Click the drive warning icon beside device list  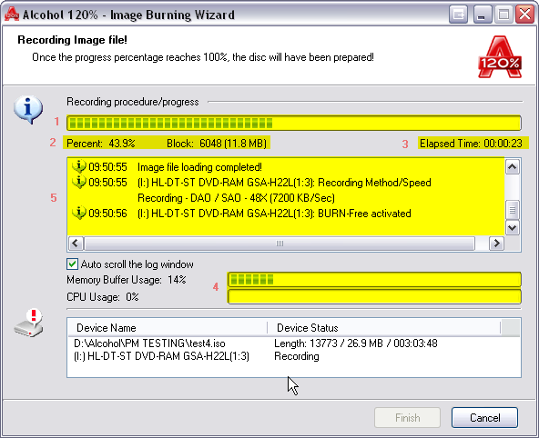point(29,324)
